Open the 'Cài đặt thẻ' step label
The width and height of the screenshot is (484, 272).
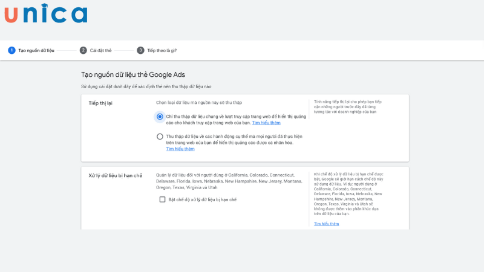[100, 51]
